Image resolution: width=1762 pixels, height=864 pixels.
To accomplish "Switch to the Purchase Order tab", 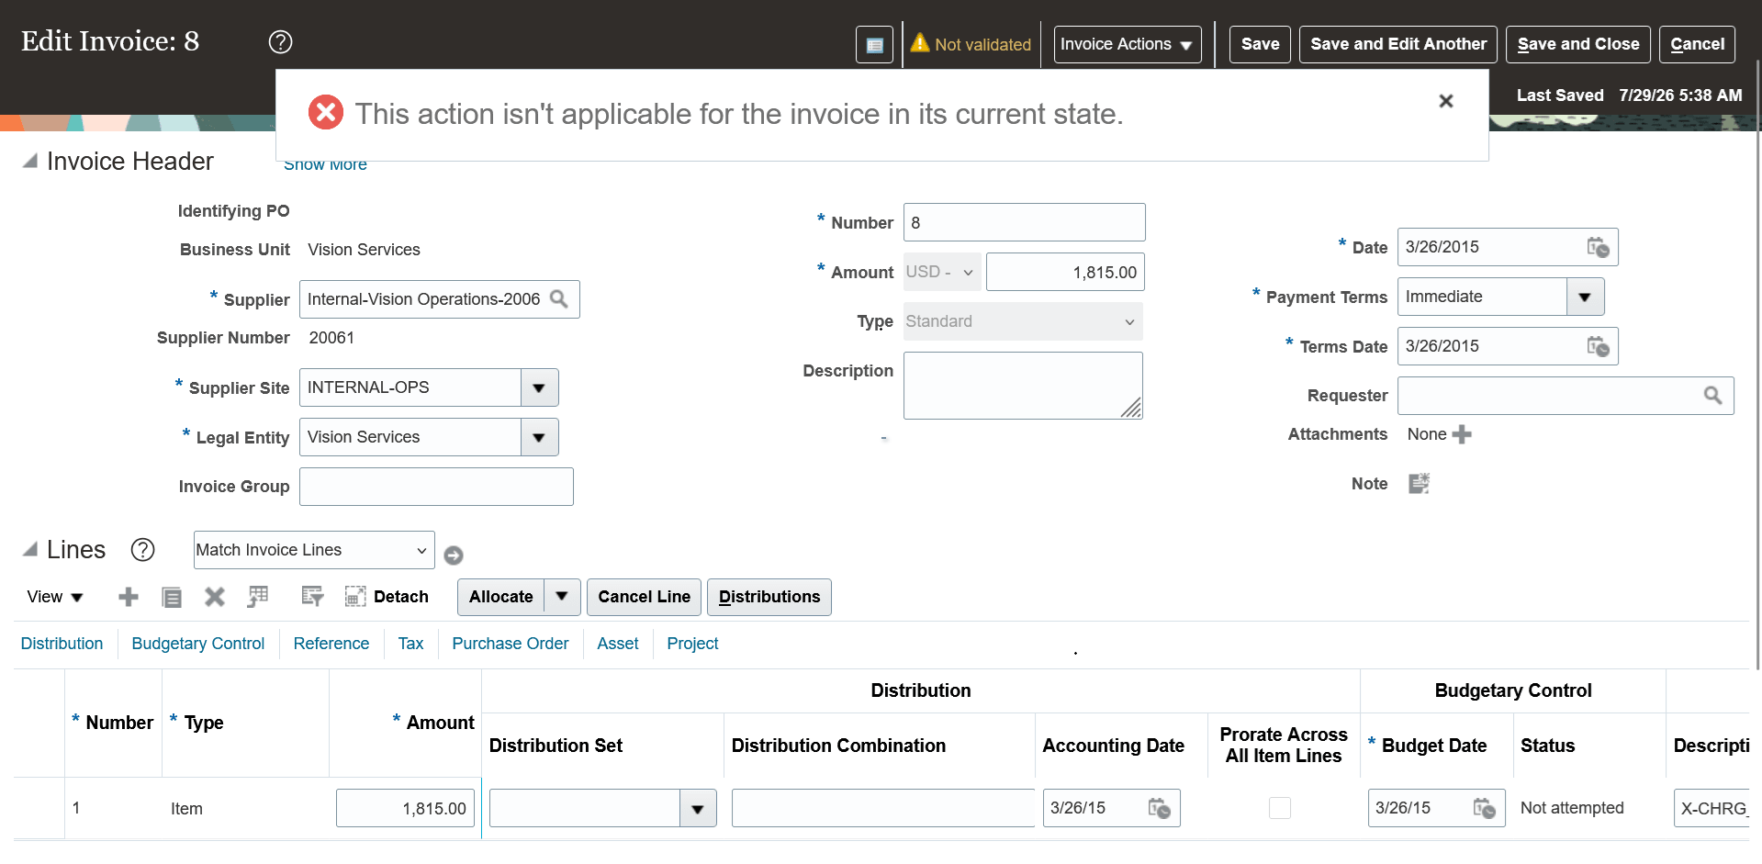I will pos(511,644).
